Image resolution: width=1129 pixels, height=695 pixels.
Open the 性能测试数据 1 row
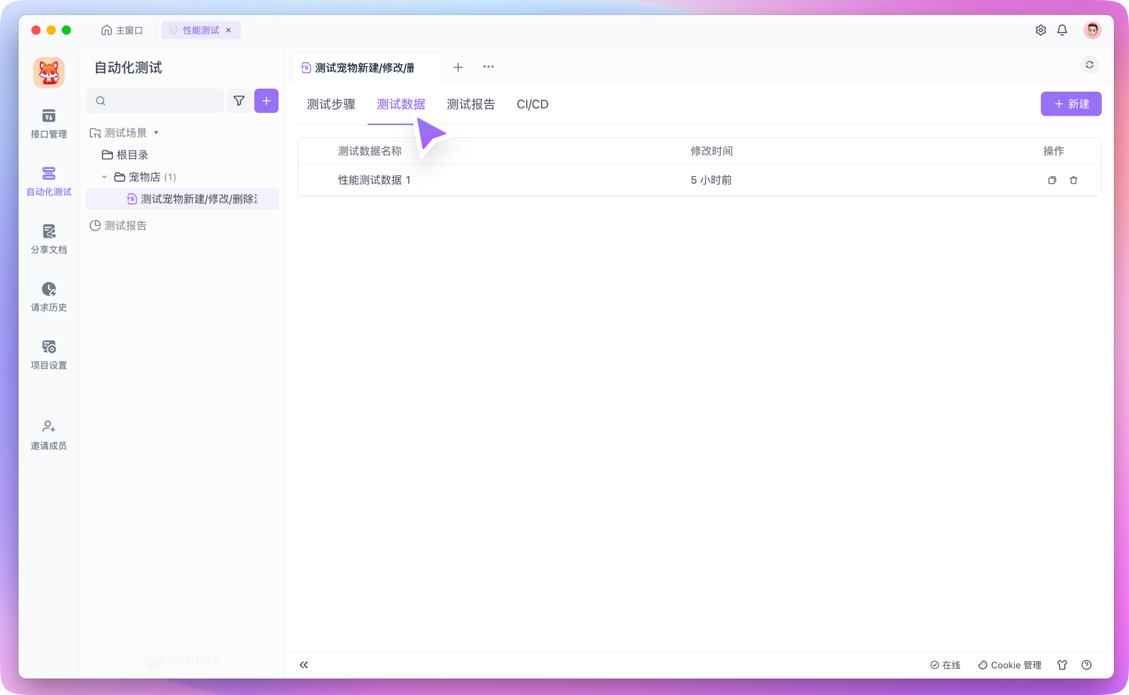(699, 181)
